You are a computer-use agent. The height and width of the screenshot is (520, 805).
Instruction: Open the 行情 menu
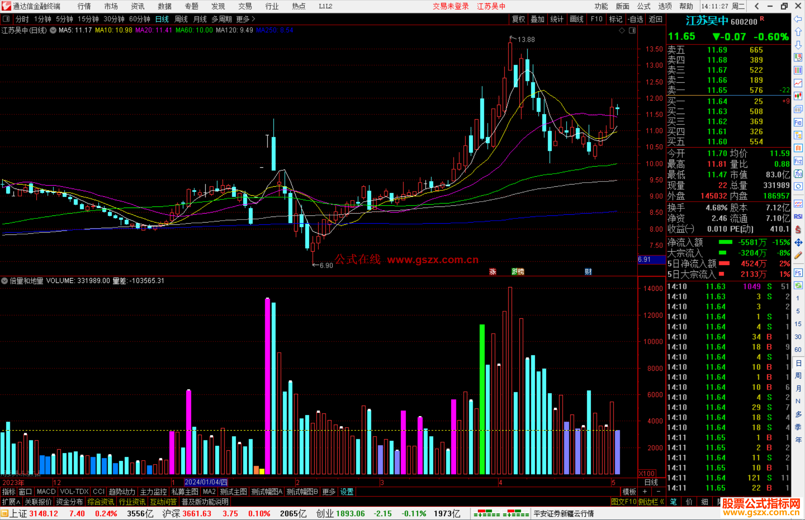click(84, 6)
